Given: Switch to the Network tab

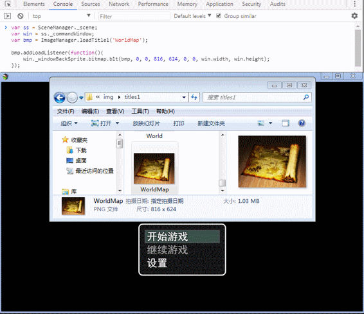Looking at the screenshot, I should (119, 4).
